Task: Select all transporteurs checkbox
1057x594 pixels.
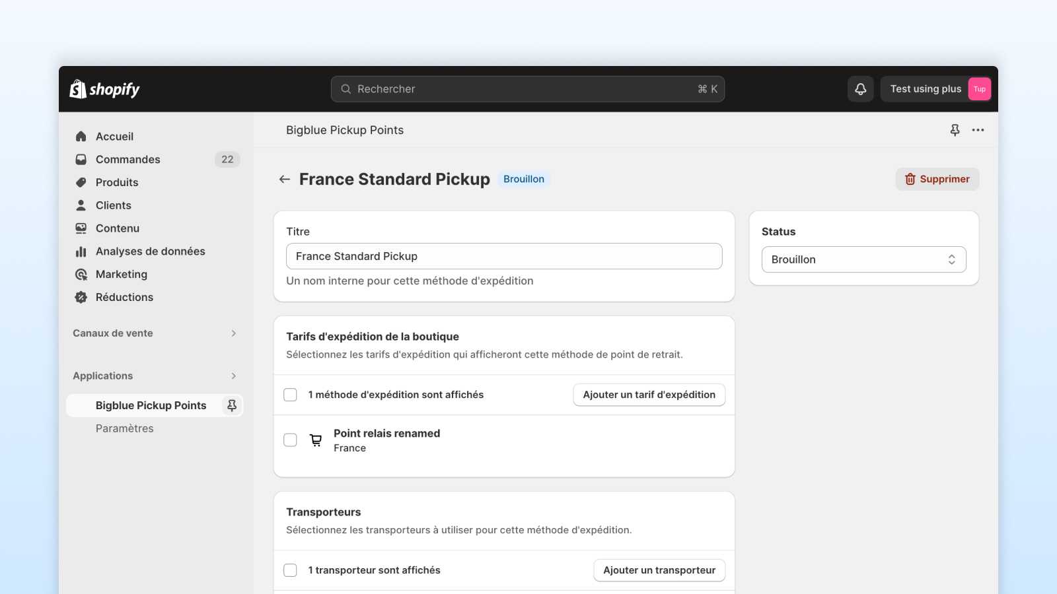Action: click(x=290, y=570)
